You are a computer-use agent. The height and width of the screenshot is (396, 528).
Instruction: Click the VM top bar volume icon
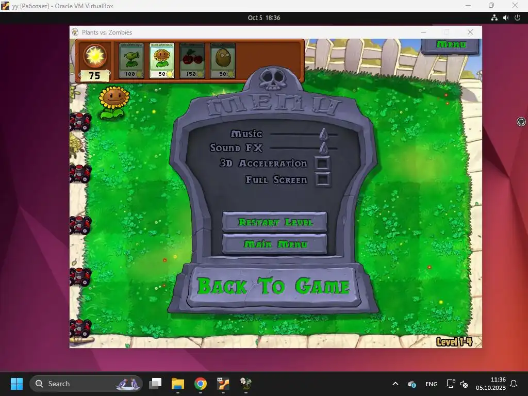pyautogui.click(x=506, y=18)
